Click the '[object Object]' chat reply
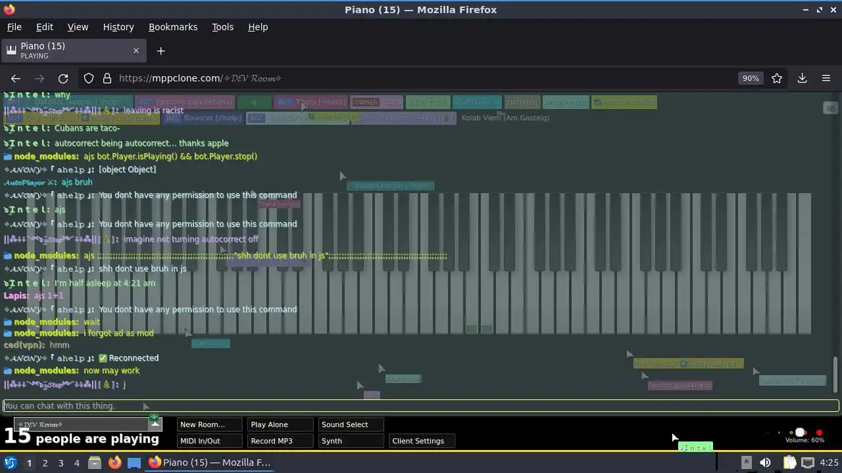Screen dimensions: 842x473 pos(127,169)
